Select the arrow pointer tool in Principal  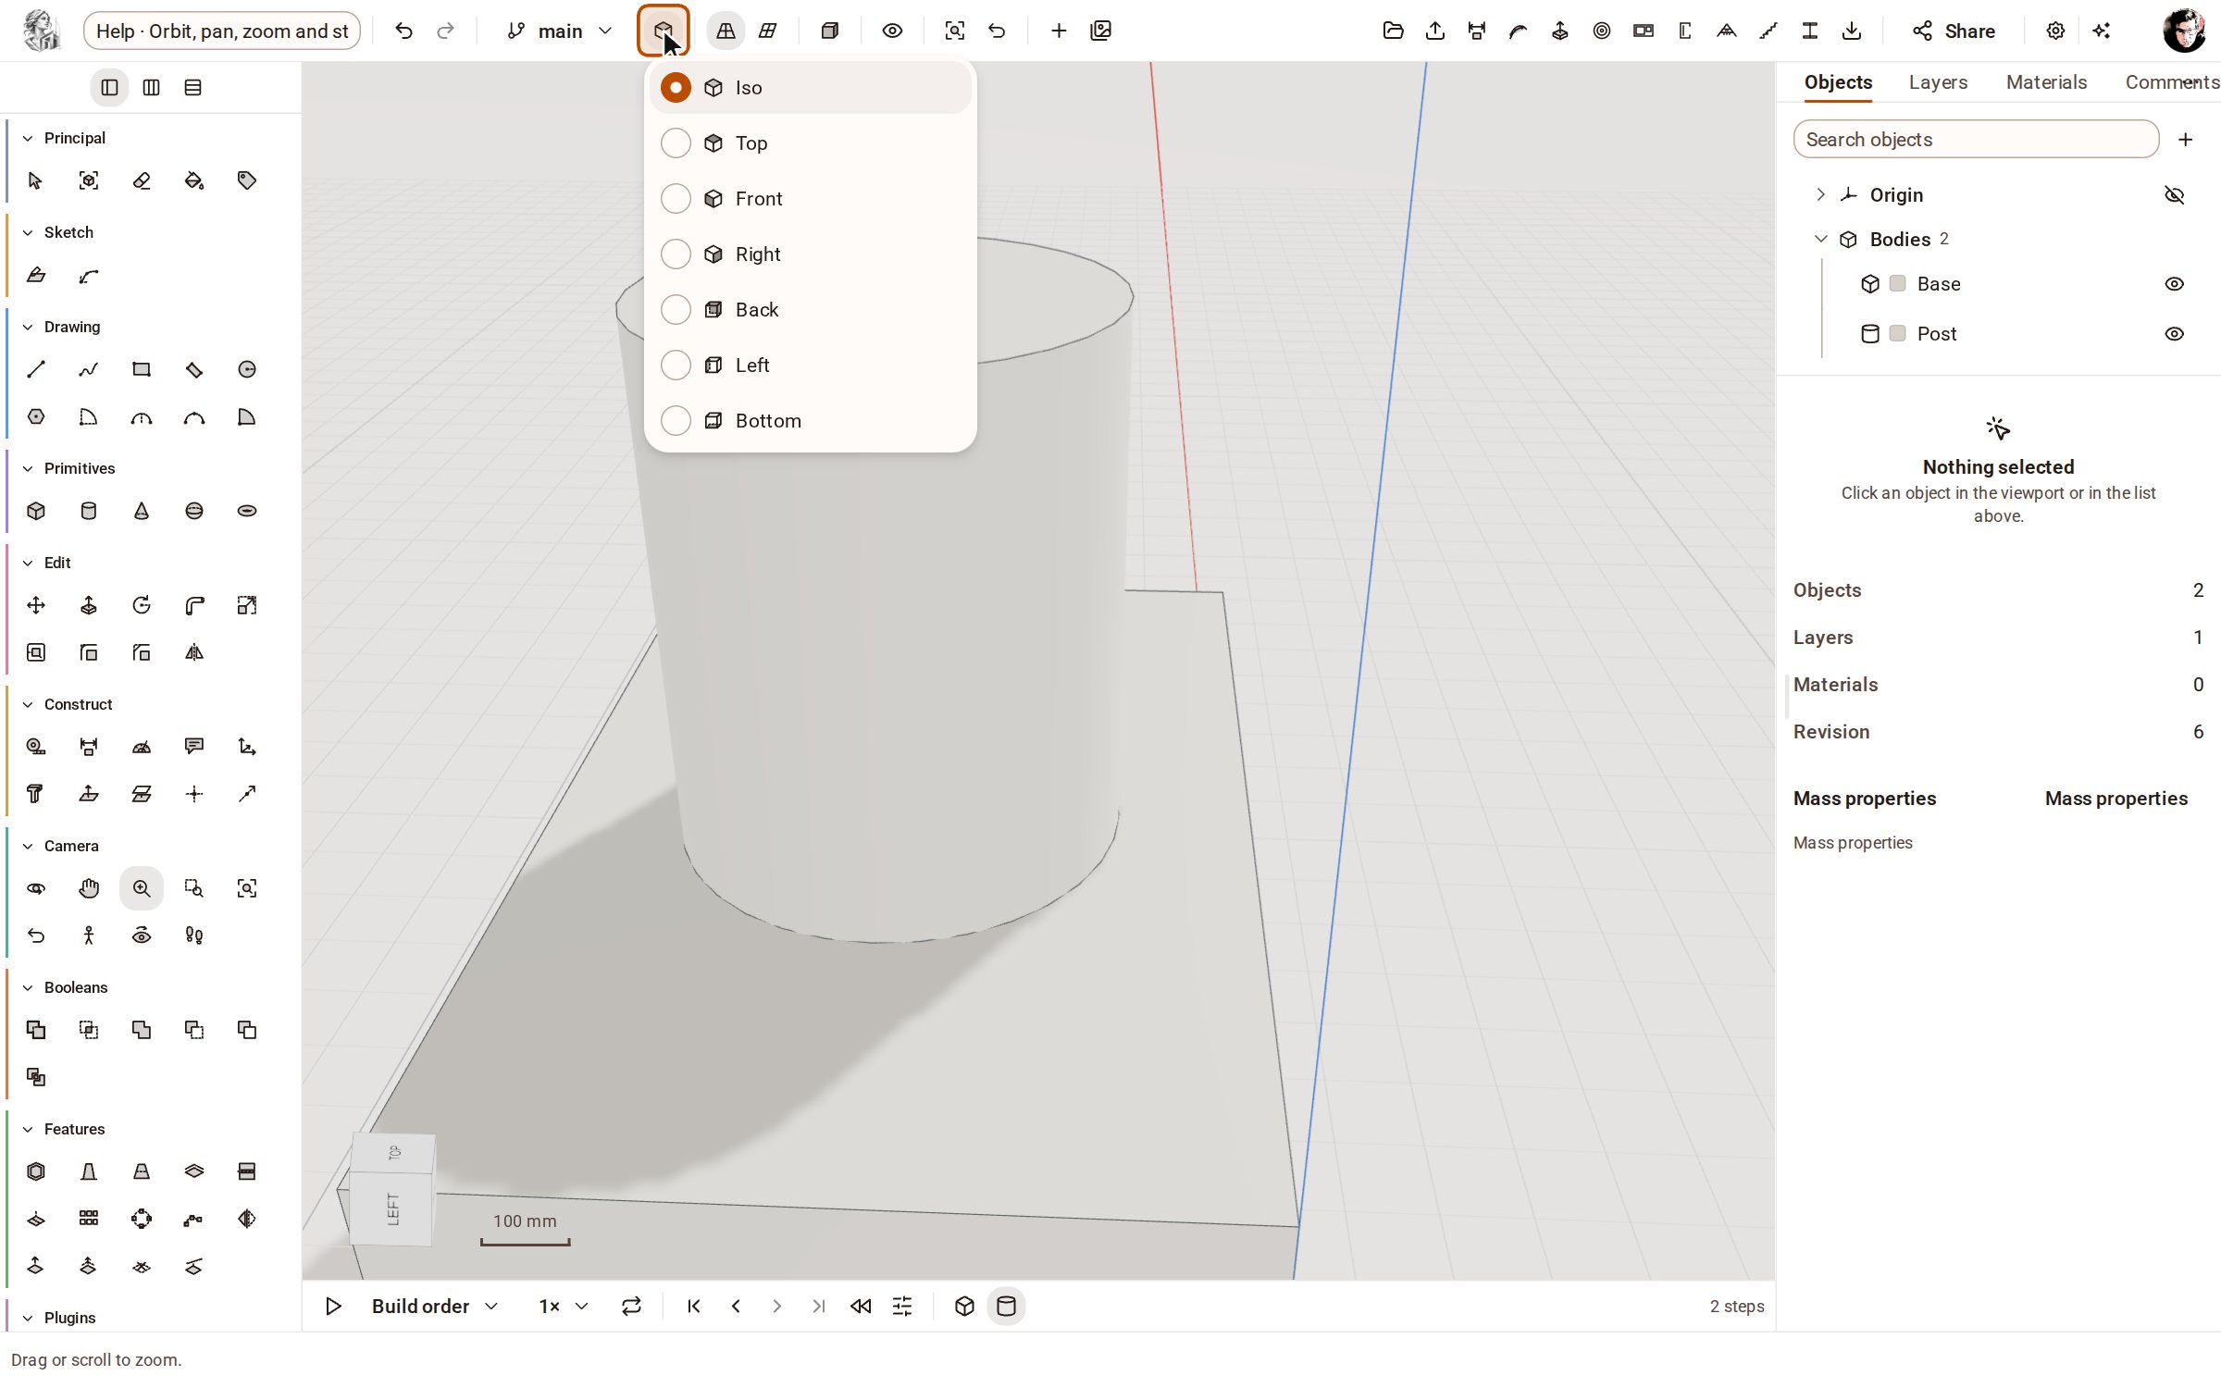[36, 180]
